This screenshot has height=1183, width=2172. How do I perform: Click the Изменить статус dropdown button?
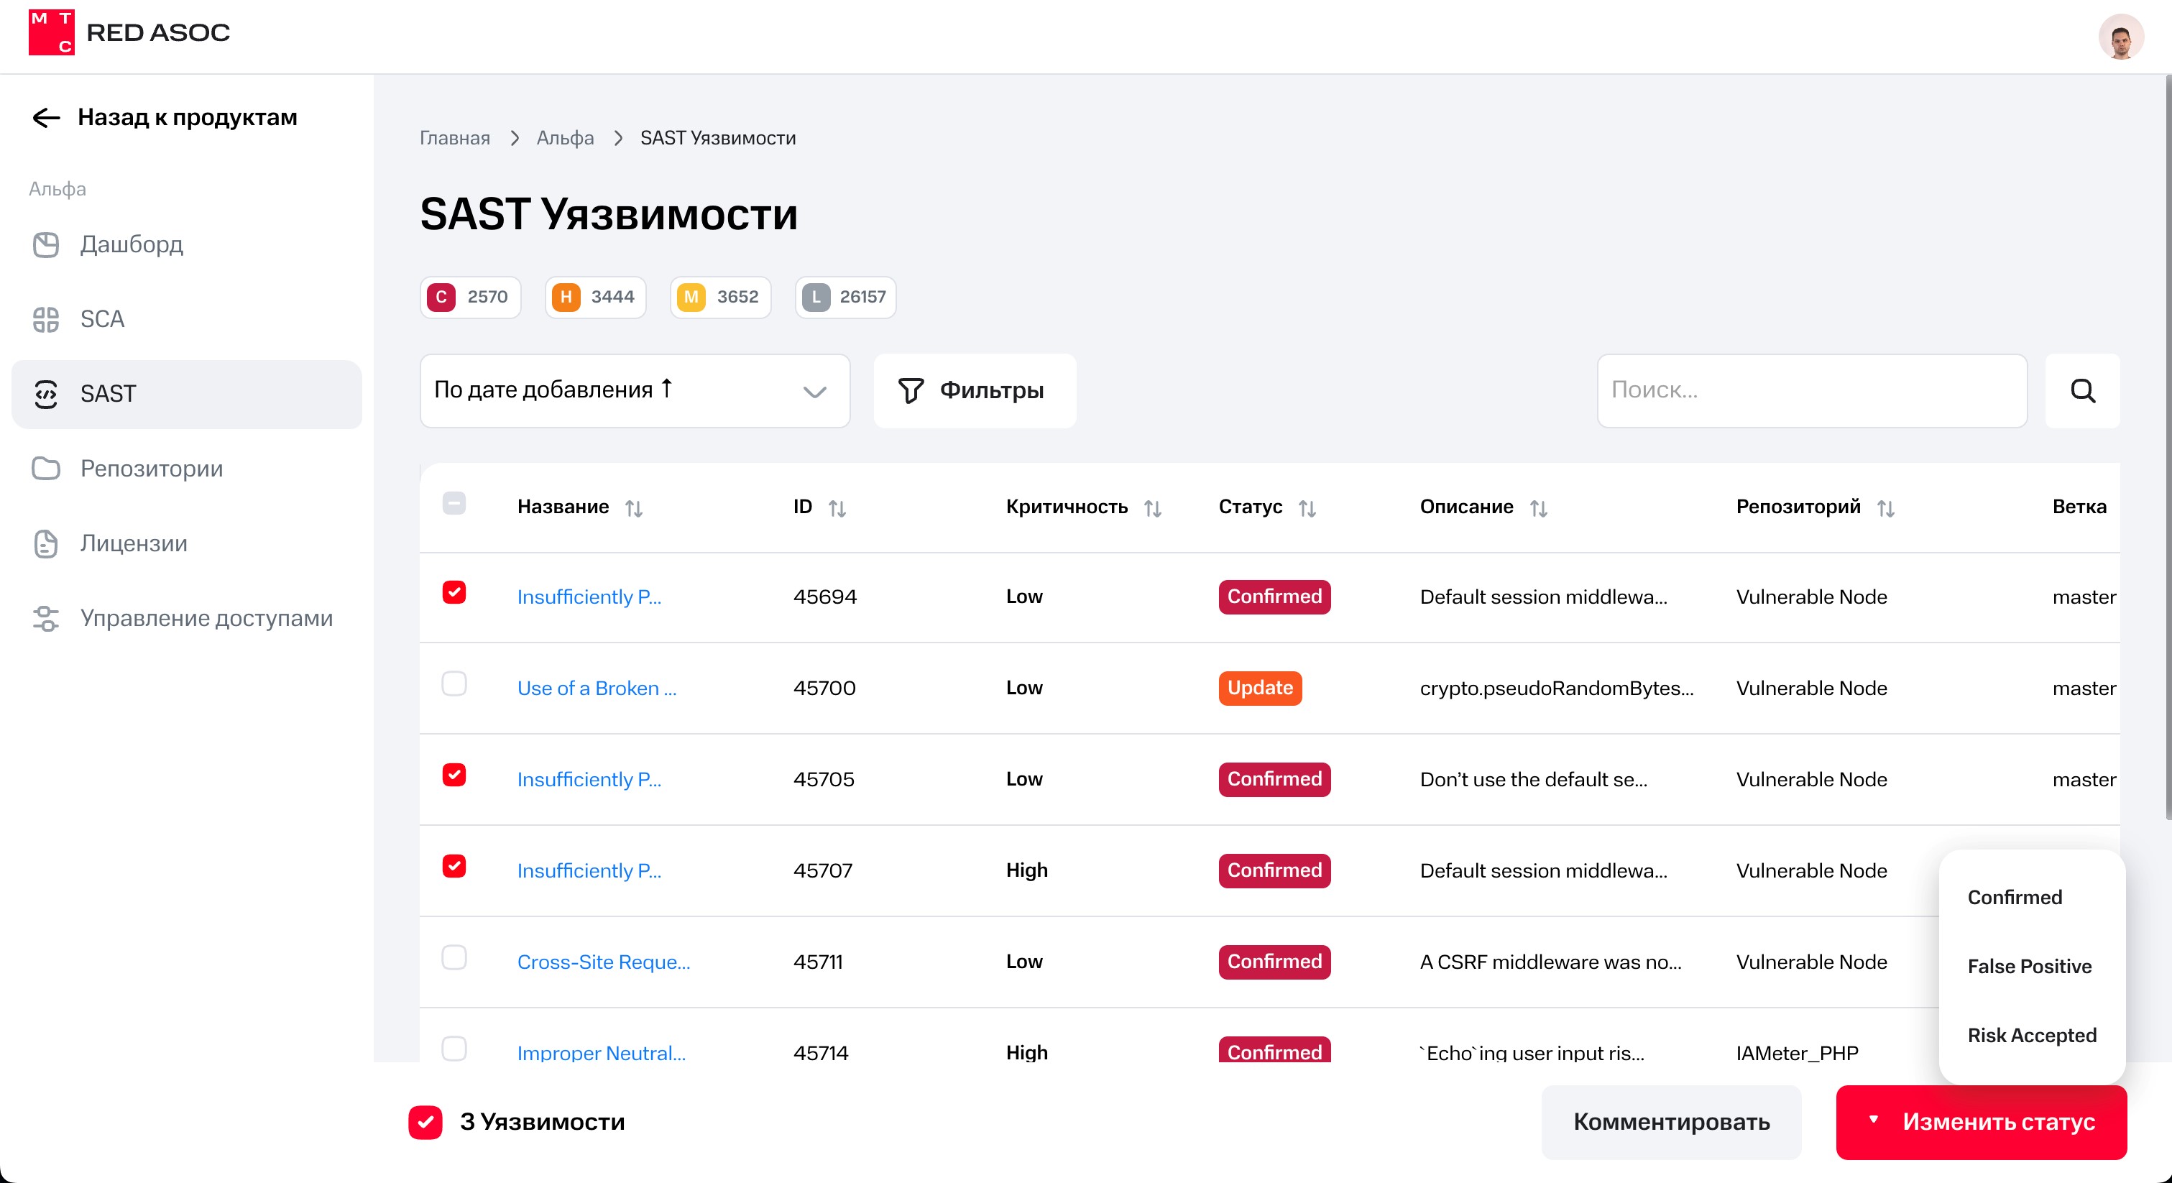click(1981, 1121)
